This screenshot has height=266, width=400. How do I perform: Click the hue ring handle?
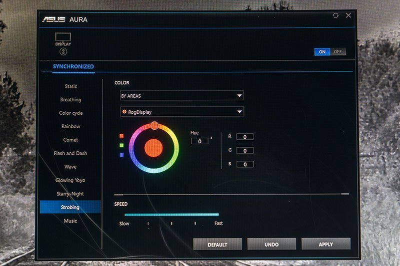[154, 125]
